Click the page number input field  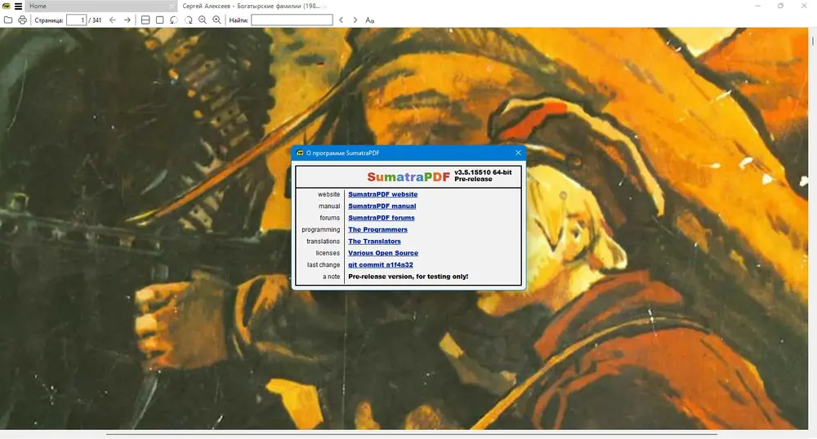coord(76,20)
